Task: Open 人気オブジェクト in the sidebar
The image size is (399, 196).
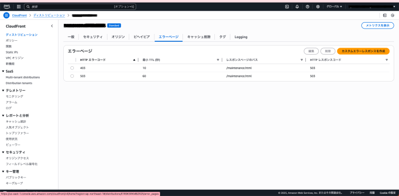Action: tap(18, 127)
